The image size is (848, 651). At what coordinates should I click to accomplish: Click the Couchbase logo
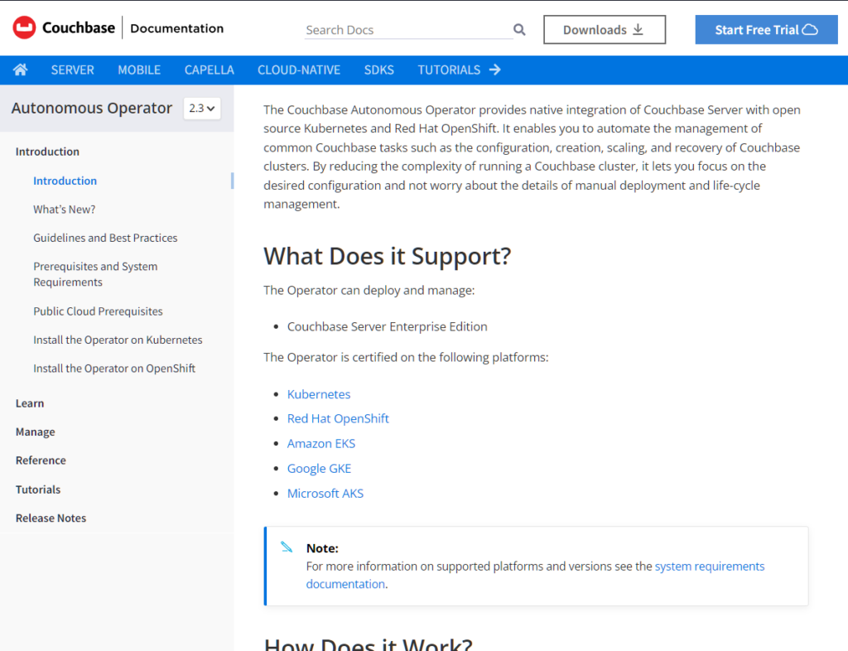(64, 27)
